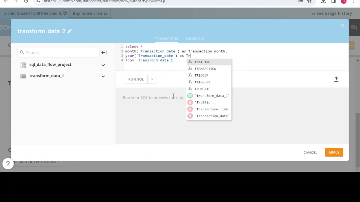Viewport: 360px width, 202px height.
Task: Click the green table icon beside transform_data_1 suggestion
Action: point(190,96)
